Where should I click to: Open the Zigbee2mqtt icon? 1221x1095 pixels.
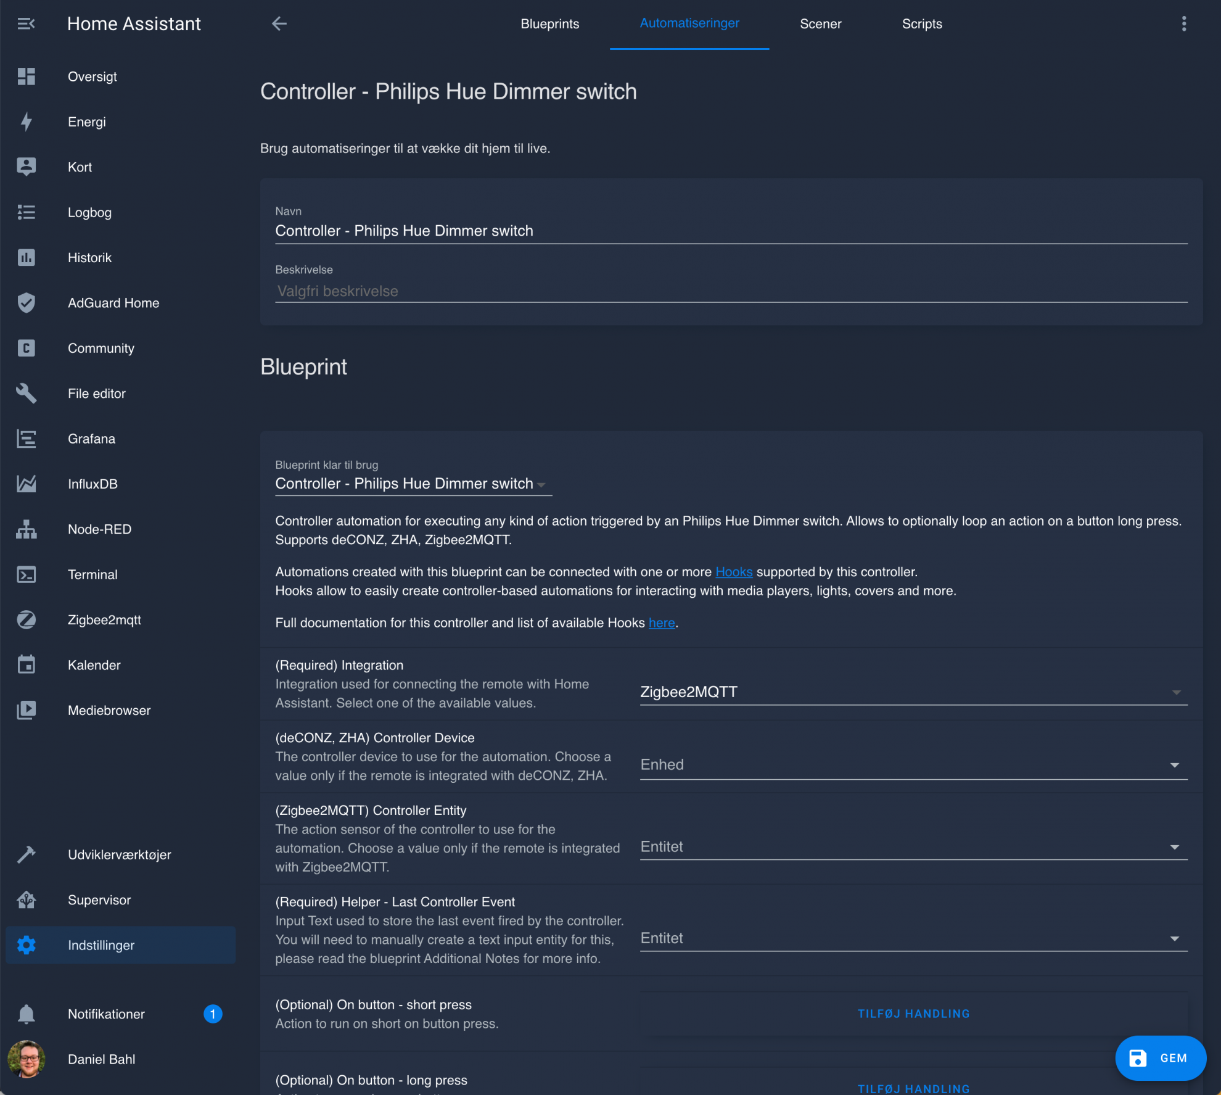26,619
